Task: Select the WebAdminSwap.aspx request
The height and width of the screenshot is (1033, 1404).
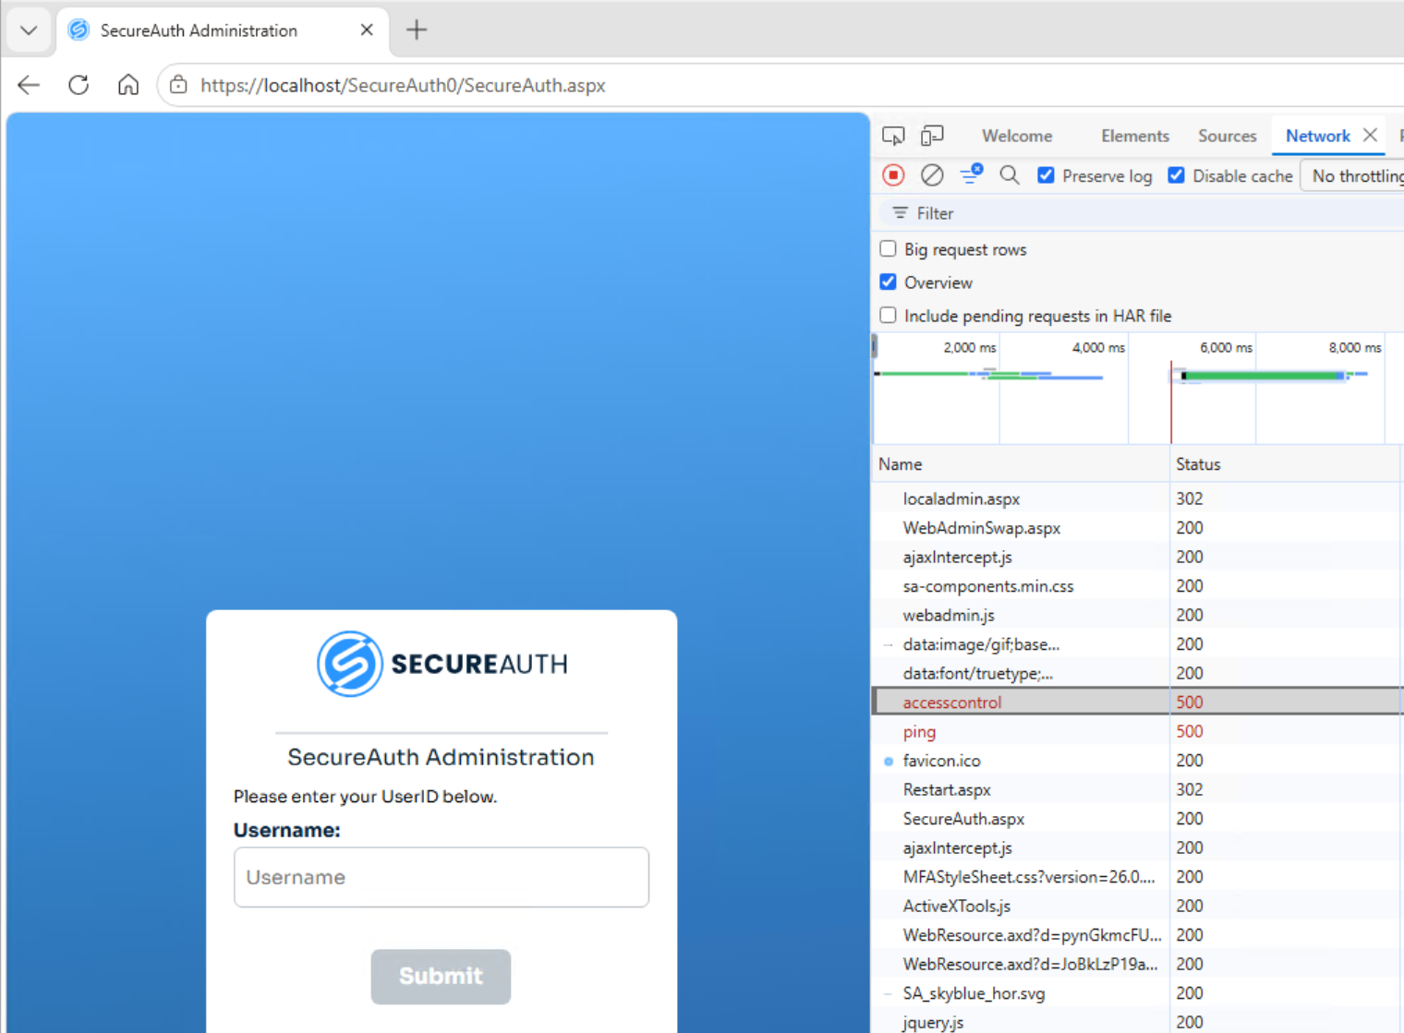Action: [x=981, y=528]
